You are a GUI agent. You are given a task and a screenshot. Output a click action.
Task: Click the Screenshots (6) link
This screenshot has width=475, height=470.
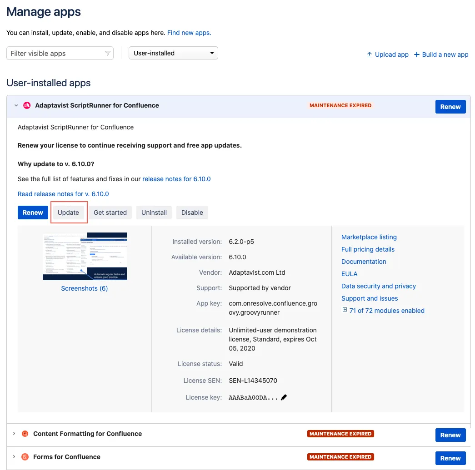click(x=85, y=288)
